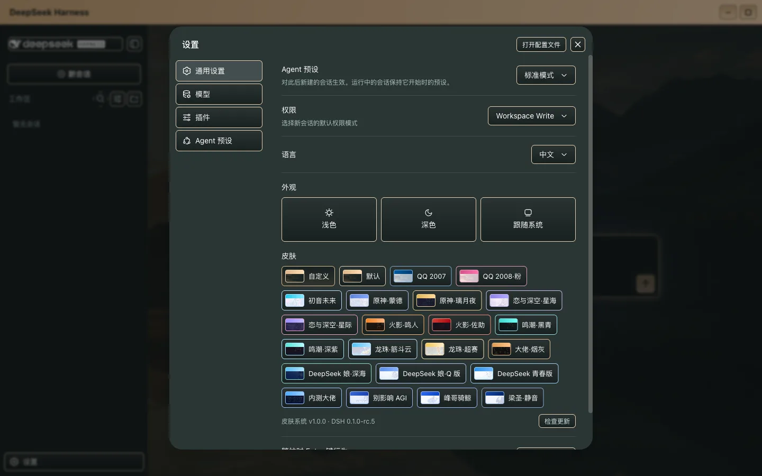Open the 模型 settings section
This screenshot has width=762, height=476.
click(219, 94)
